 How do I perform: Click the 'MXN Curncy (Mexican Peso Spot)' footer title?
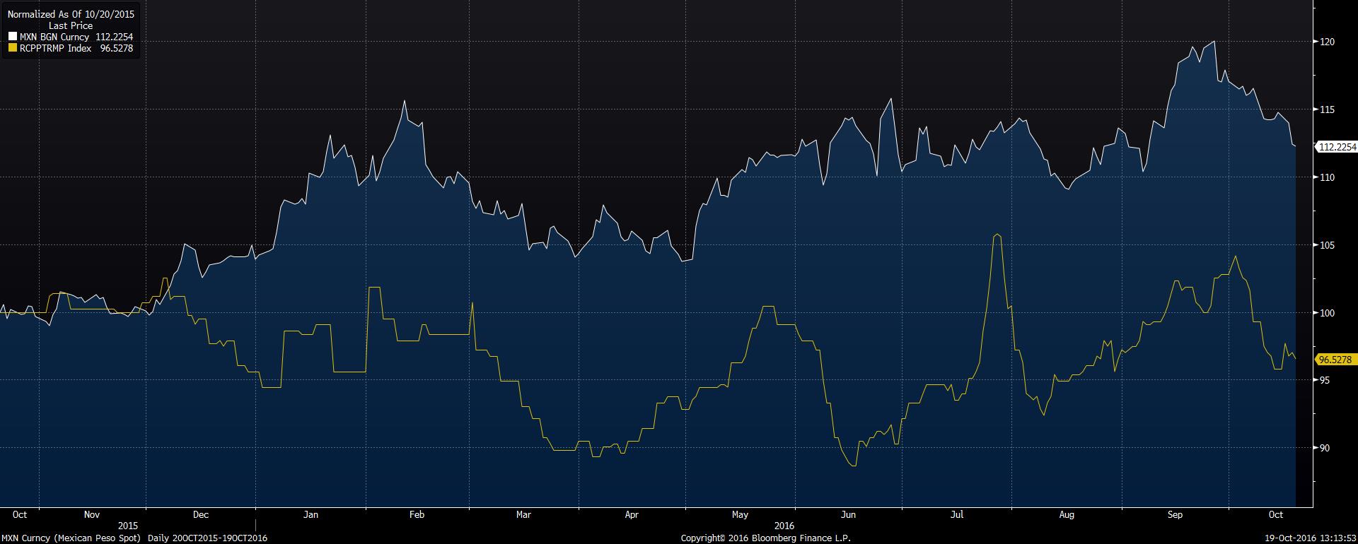[72, 538]
